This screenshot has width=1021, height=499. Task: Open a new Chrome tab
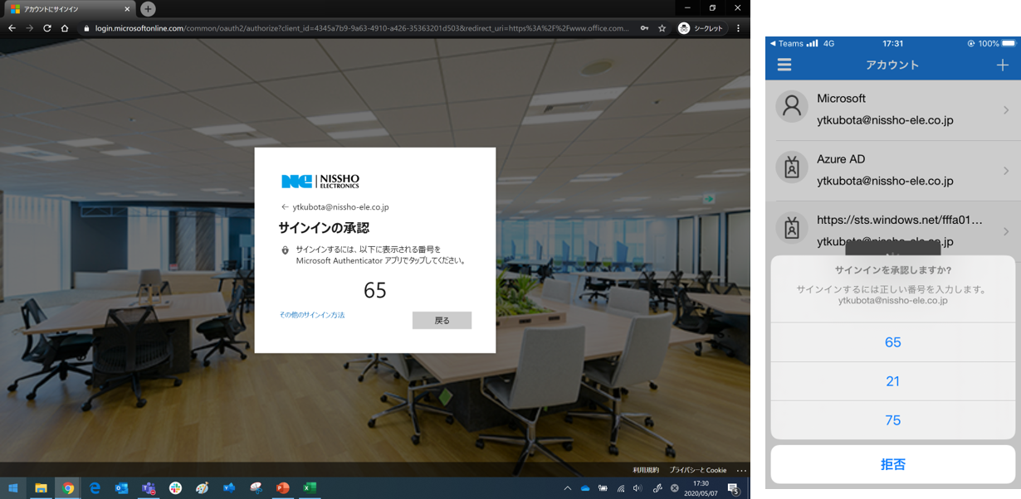(x=148, y=9)
